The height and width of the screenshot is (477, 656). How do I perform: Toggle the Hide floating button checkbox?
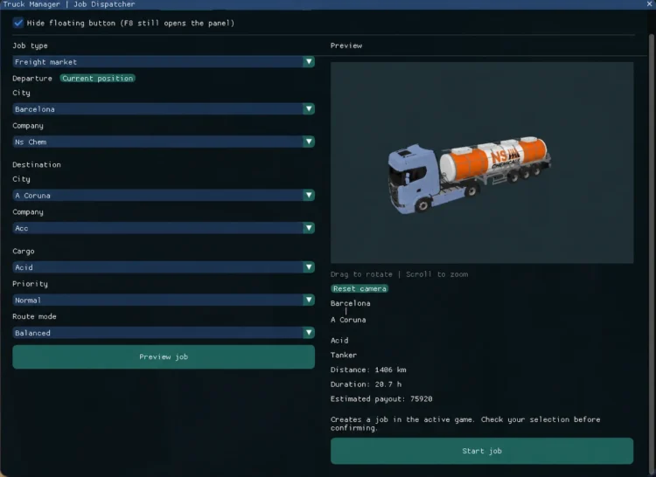tap(18, 23)
